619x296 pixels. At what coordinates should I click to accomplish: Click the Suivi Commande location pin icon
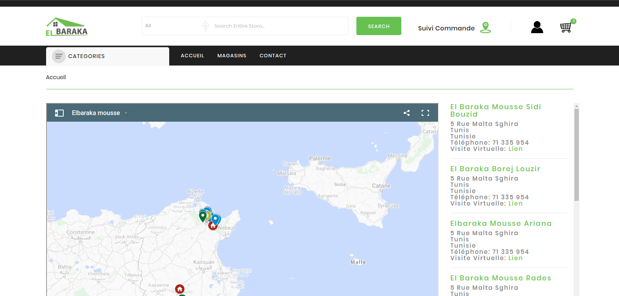[x=485, y=27]
